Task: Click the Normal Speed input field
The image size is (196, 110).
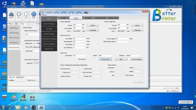Action: pos(79,42)
